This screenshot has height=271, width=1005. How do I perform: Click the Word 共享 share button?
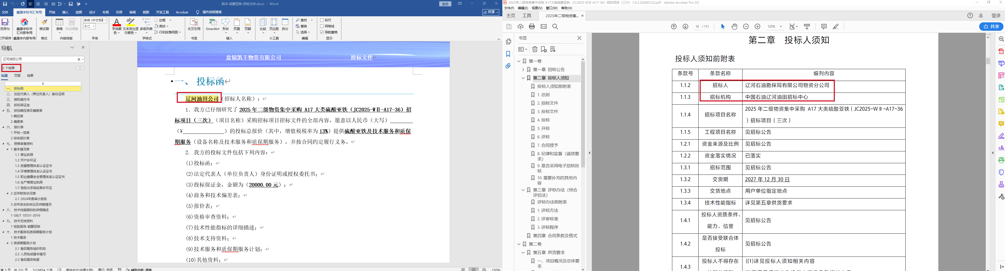pyautogui.click(x=491, y=12)
